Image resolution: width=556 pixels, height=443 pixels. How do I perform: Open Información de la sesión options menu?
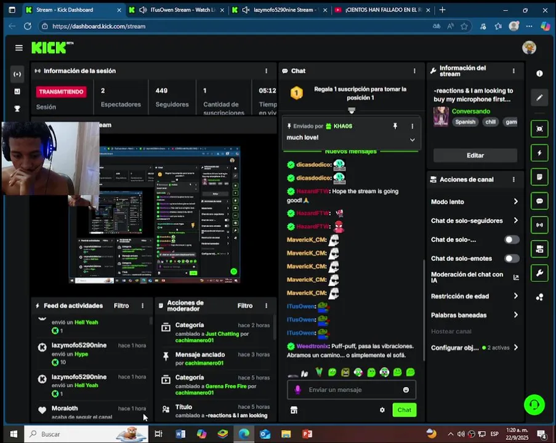click(266, 71)
